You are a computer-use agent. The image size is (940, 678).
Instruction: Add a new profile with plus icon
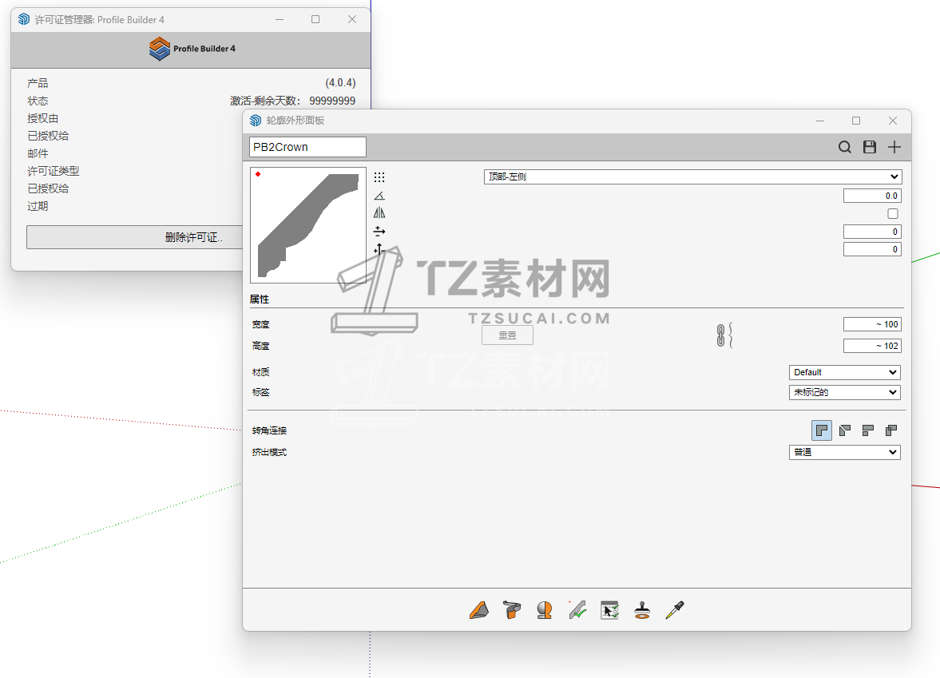tap(894, 147)
